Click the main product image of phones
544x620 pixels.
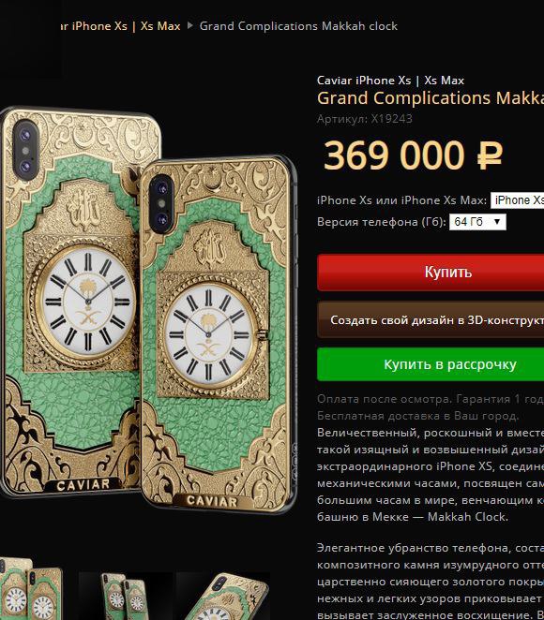pos(148,310)
